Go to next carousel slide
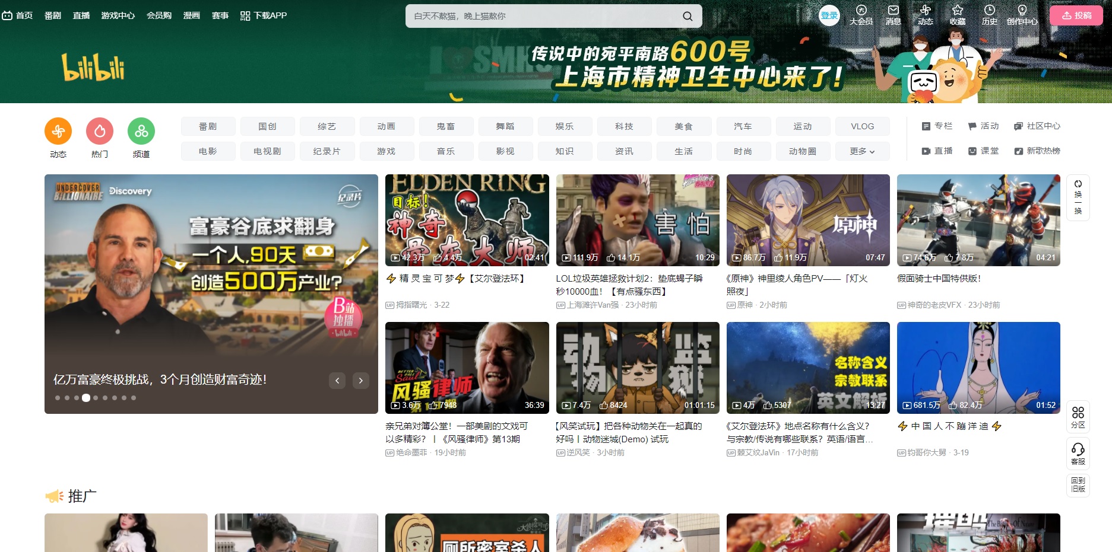 coord(360,381)
